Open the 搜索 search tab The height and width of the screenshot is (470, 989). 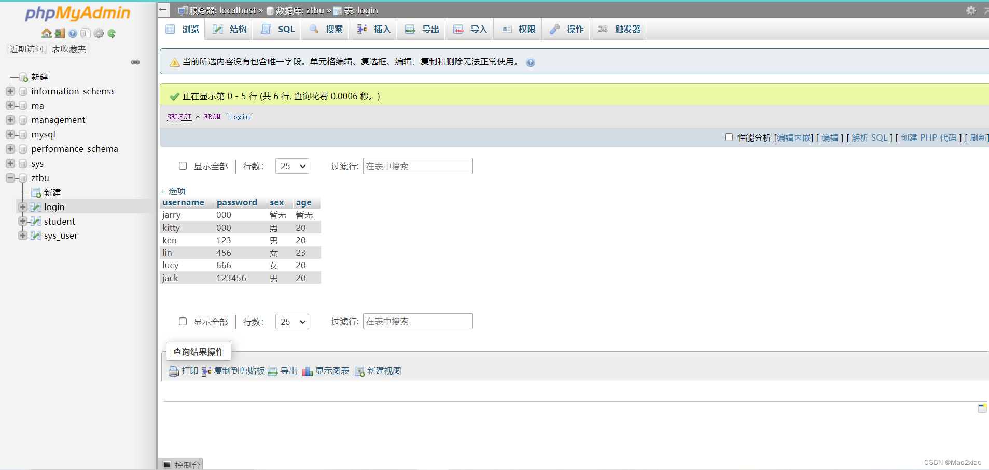click(x=326, y=29)
